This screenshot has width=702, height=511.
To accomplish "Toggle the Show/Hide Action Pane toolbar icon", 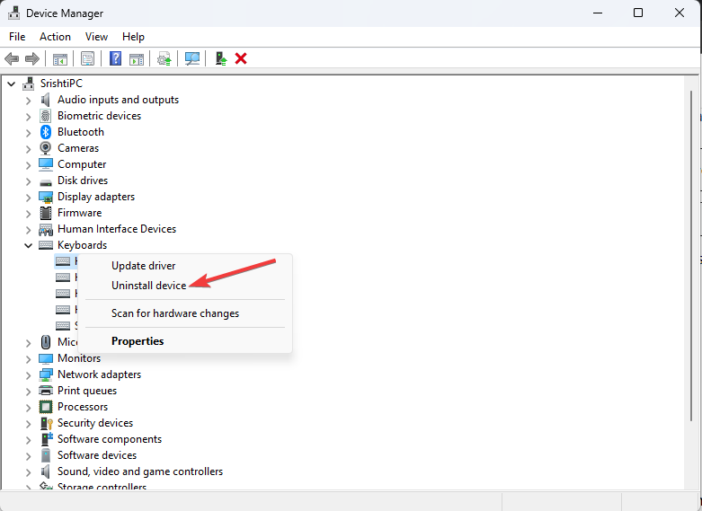I will (x=137, y=58).
